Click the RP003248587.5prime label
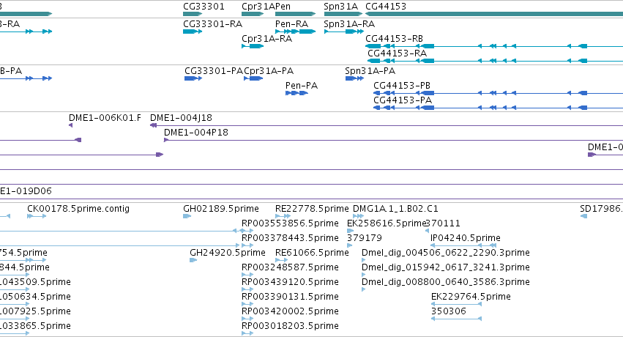The width and height of the screenshot is (623, 337). click(290, 267)
